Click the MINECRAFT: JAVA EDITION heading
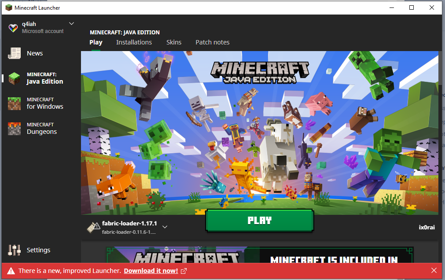445x280 pixels. click(x=125, y=33)
